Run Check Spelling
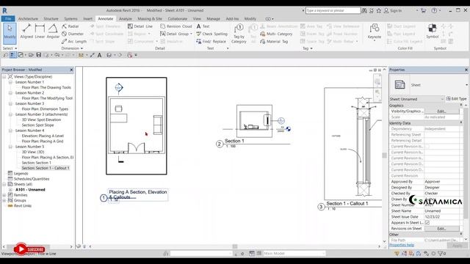Viewport: 470px width, 264px height. point(211,34)
